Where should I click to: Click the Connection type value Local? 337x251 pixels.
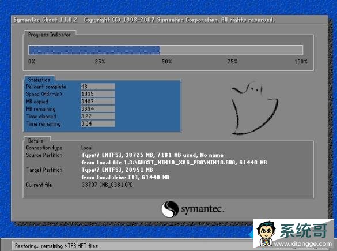click(87, 148)
